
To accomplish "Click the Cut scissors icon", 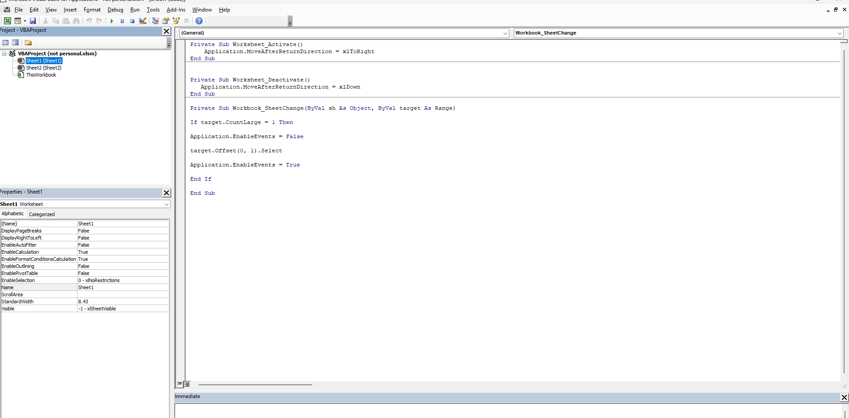I will 45,21.
